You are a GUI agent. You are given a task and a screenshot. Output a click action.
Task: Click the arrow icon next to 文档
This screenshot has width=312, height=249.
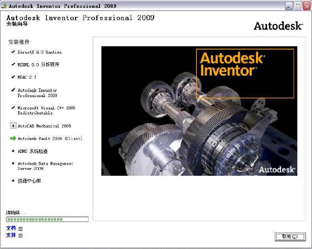click(x=21, y=229)
